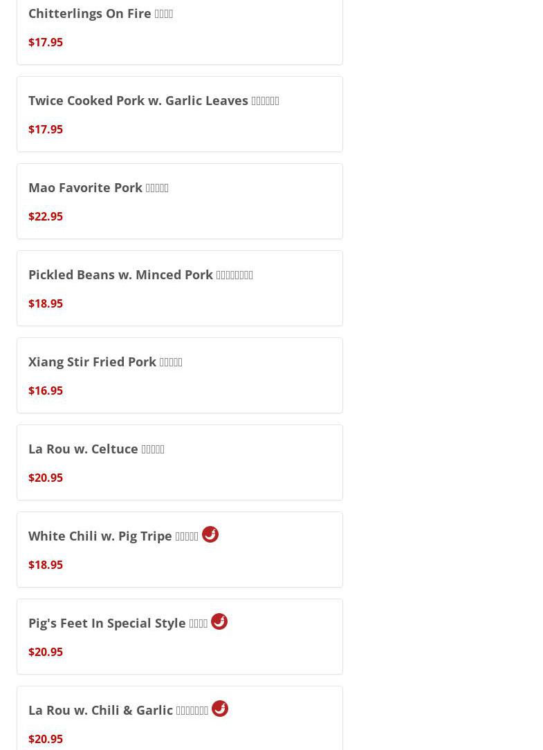Click $17.95 price under Twice Cooked Pork
Viewport: 543px width, 750px height.
pos(46,129)
